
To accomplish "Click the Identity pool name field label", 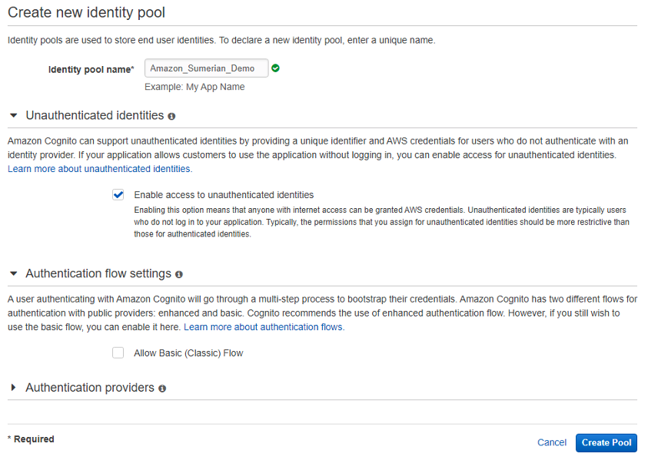I will [x=91, y=69].
